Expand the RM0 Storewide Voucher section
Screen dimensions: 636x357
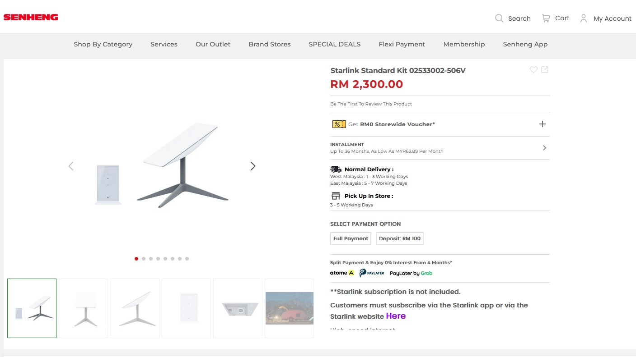[542, 124]
